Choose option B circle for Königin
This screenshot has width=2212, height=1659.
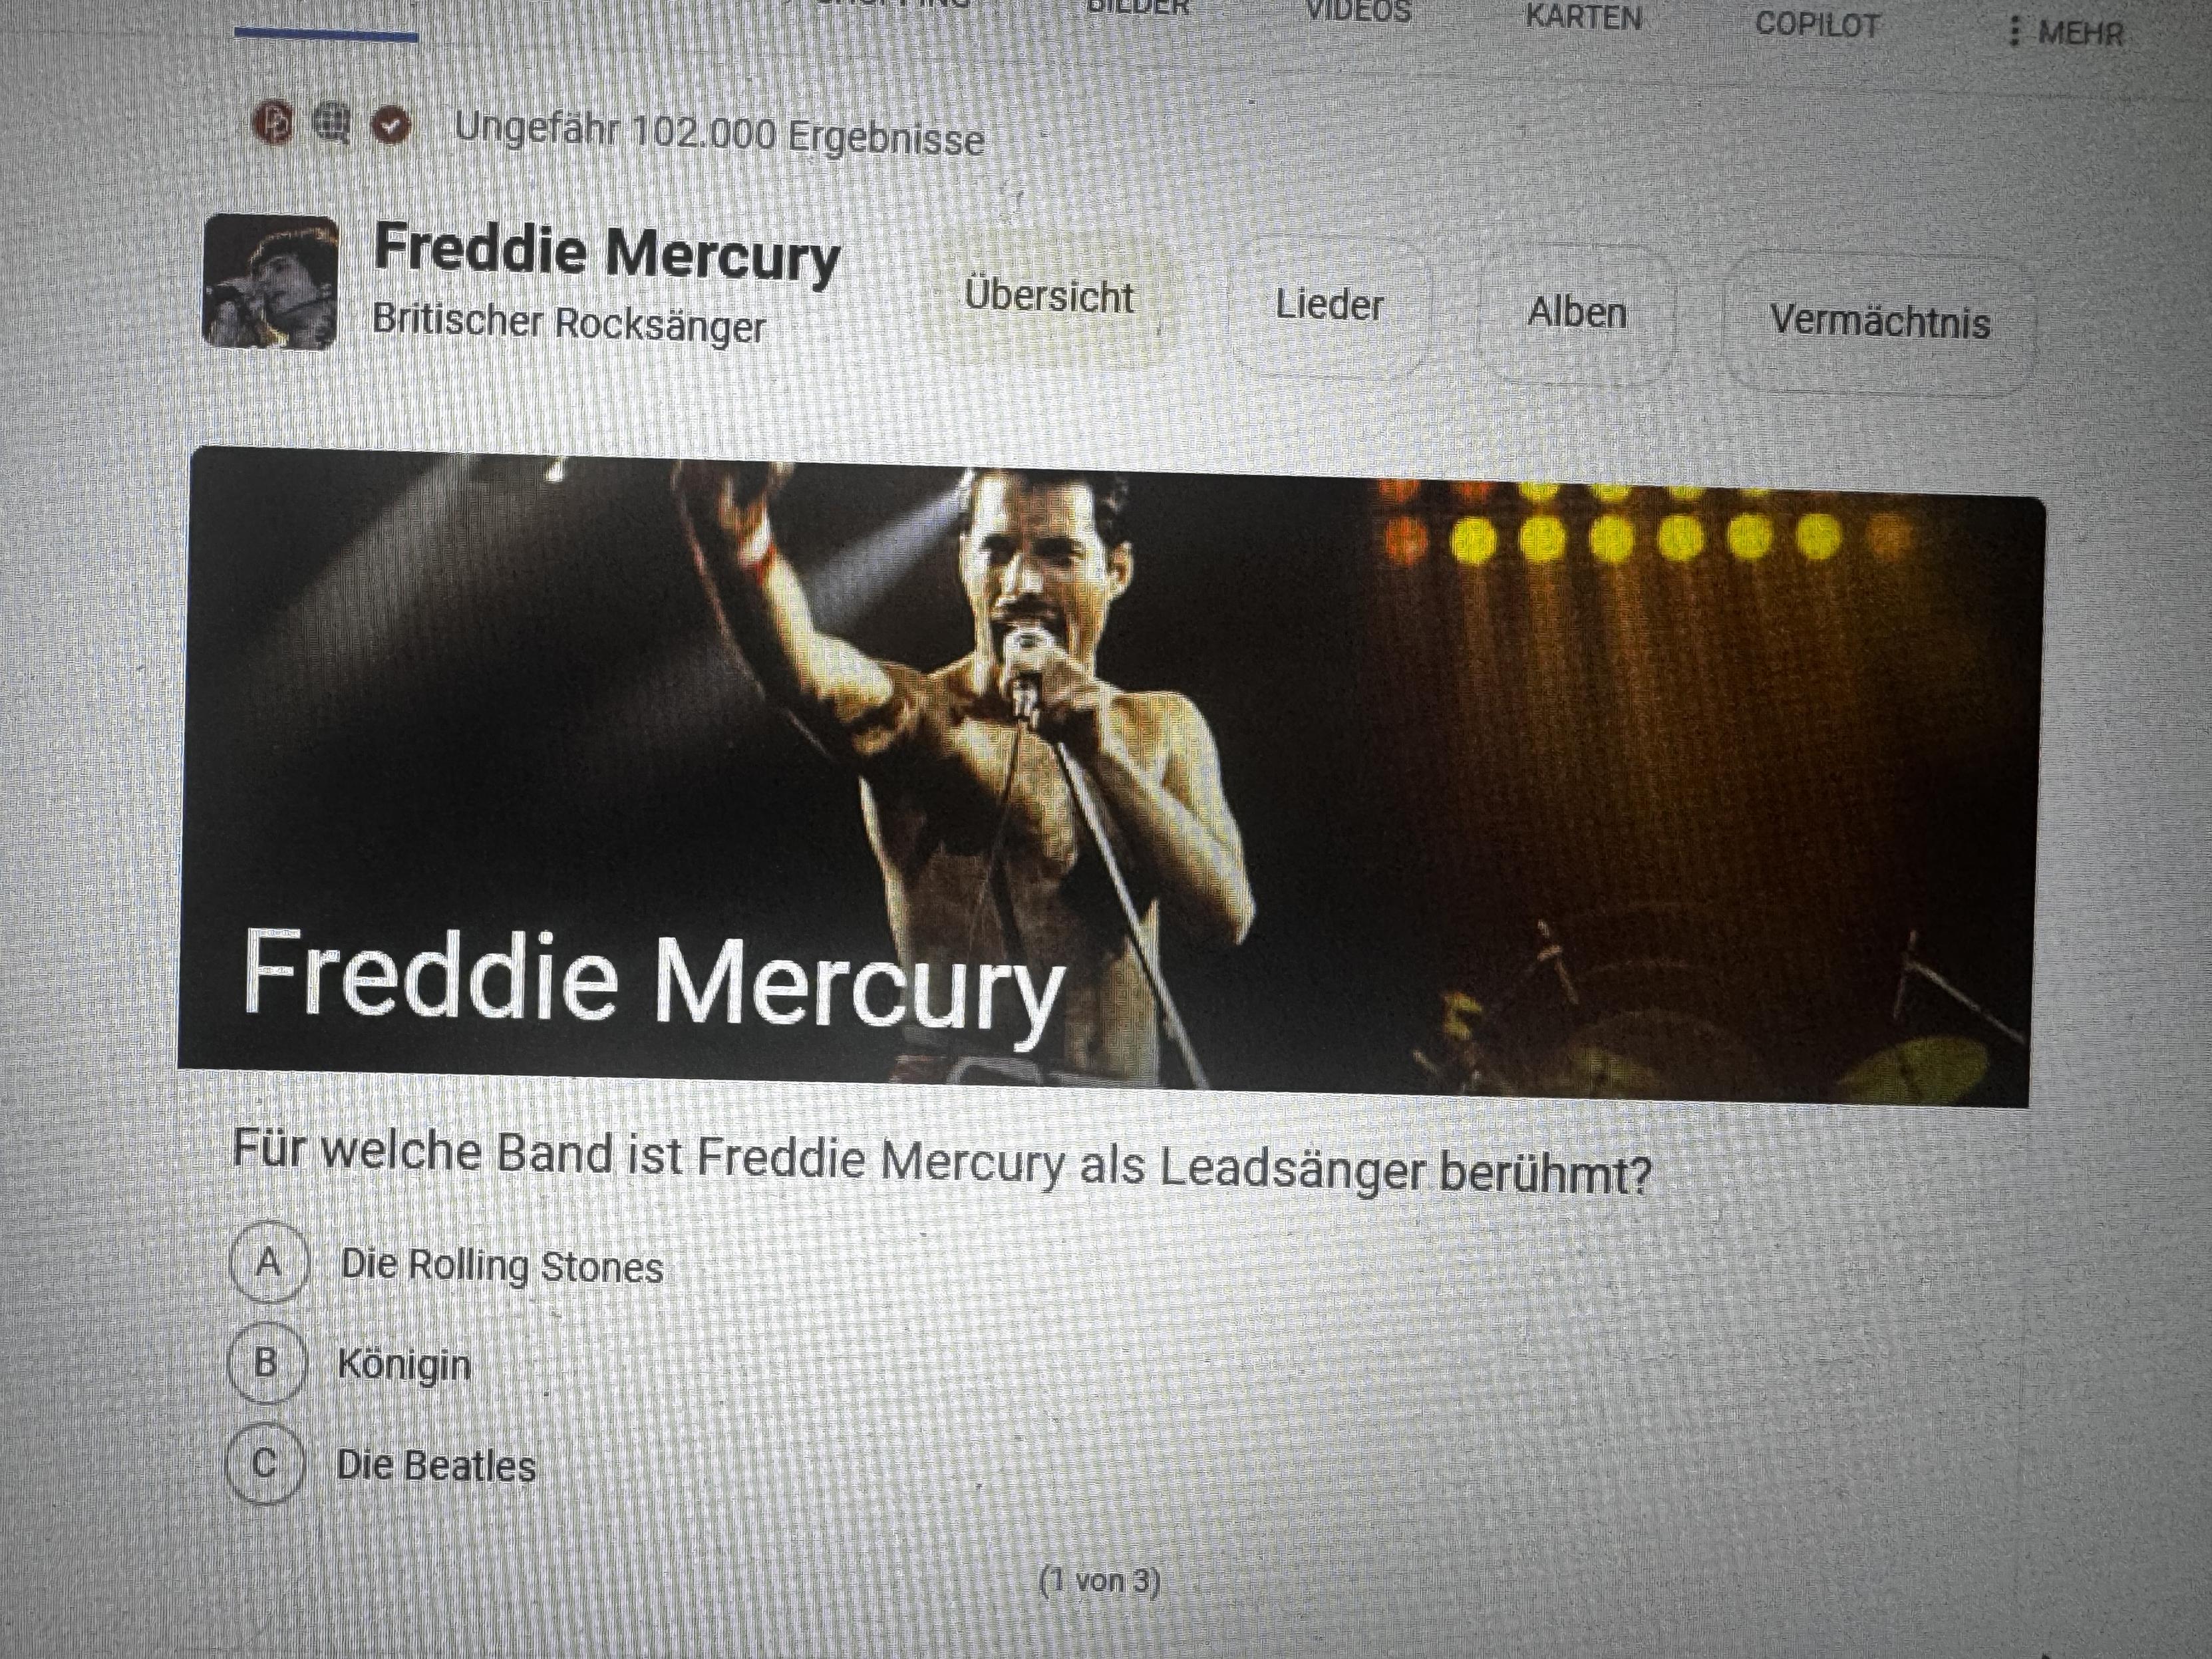tap(265, 1362)
